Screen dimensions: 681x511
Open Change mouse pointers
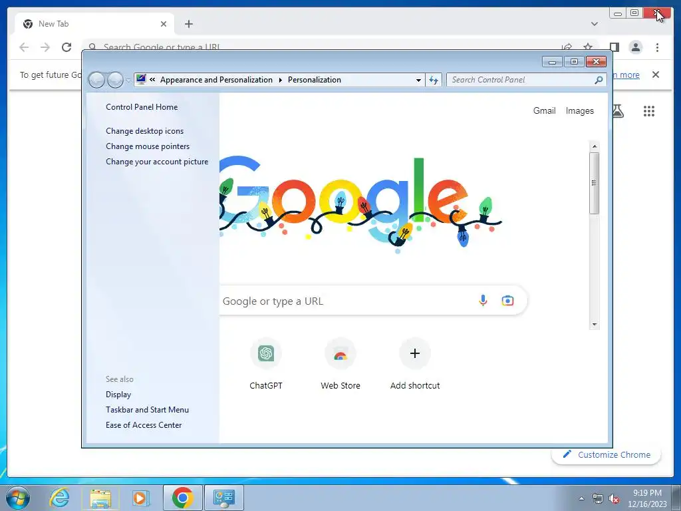click(x=148, y=146)
